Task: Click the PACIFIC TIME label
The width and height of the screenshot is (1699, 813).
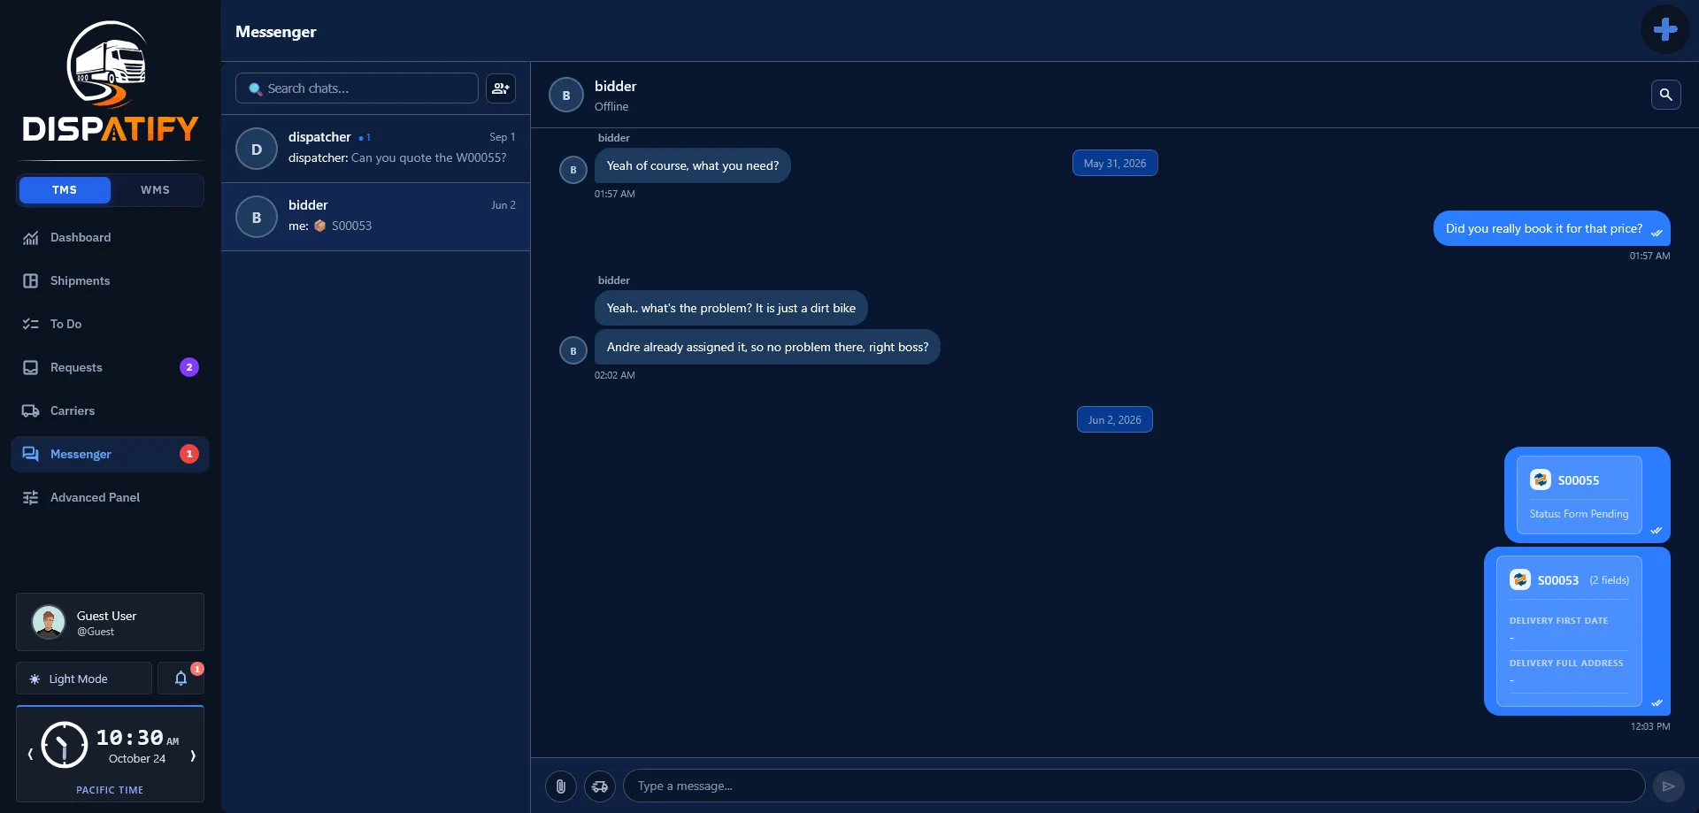Action: point(110,790)
